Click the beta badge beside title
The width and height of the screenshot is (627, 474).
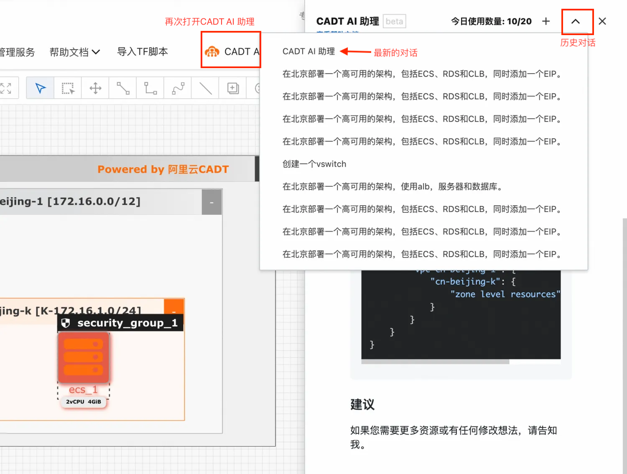[394, 21]
